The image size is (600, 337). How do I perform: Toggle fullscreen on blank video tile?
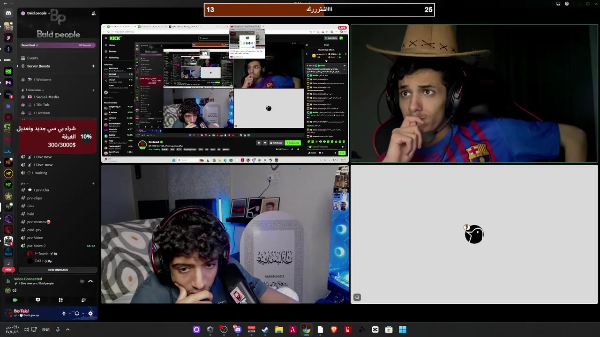point(357,297)
